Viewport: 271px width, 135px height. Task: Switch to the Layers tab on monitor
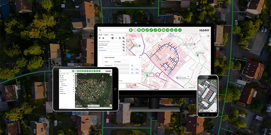point(106,35)
